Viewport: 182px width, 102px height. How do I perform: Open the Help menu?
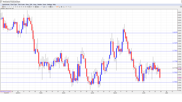coord(54,4)
